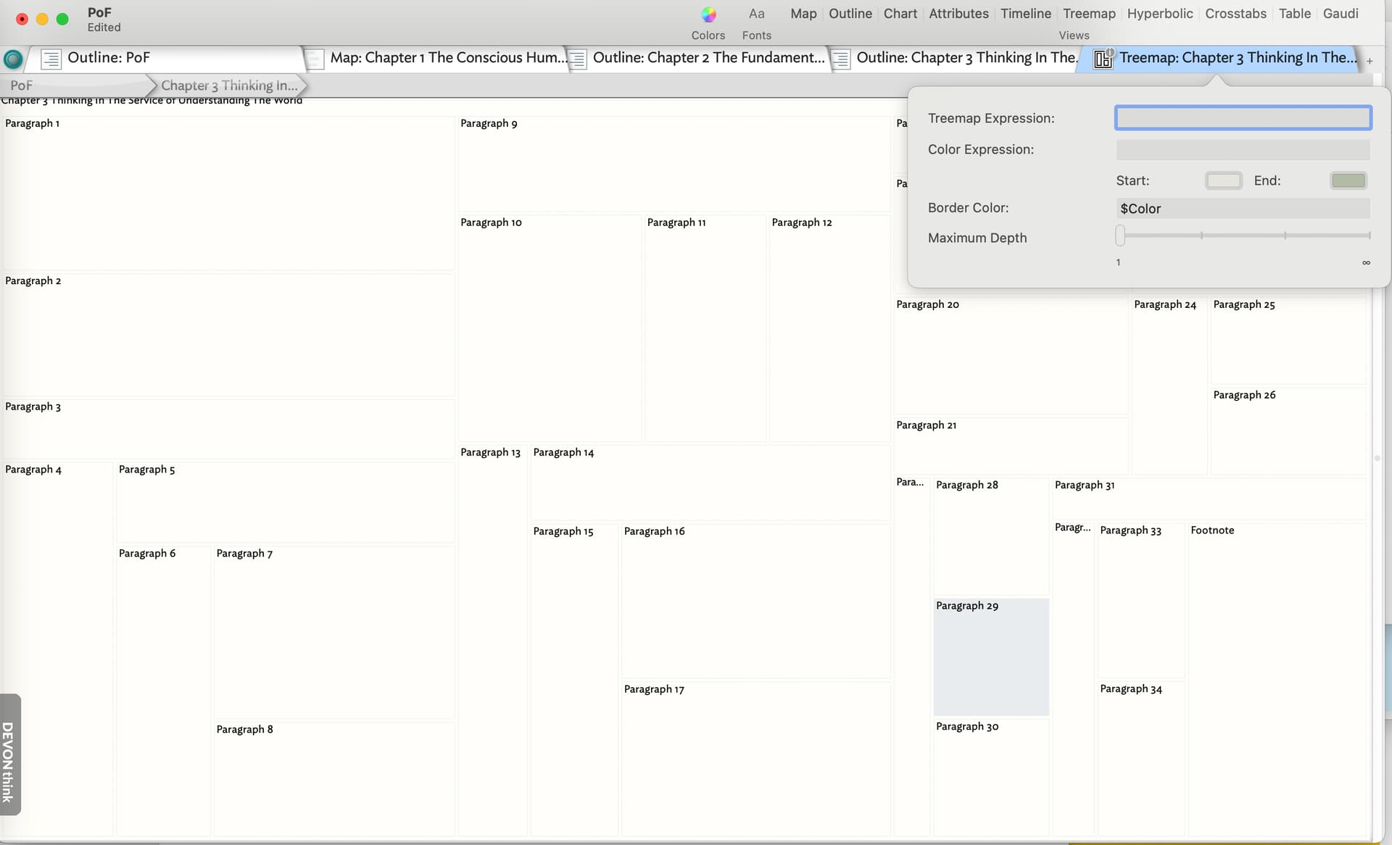Click the Border Color $Color field
This screenshot has width=1392, height=845.
1243,209
